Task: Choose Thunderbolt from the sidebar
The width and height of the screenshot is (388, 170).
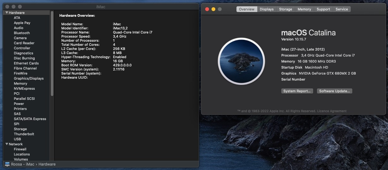Action: pos(24,134)
